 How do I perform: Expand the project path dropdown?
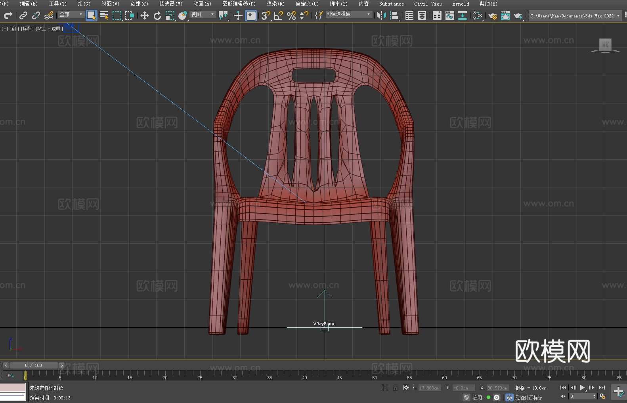click(x=618, y=16)
